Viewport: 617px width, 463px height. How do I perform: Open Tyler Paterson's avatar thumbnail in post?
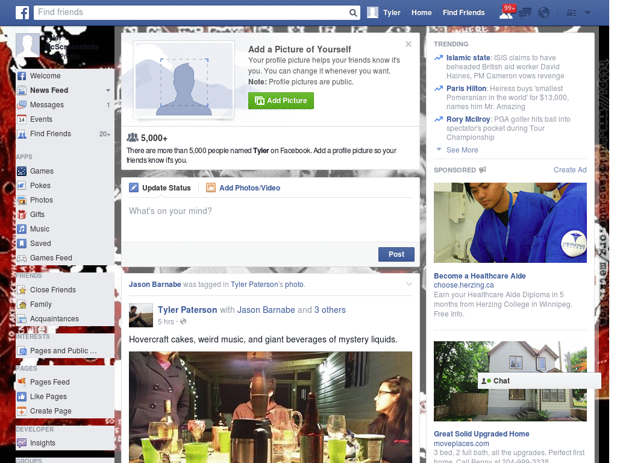141,315
